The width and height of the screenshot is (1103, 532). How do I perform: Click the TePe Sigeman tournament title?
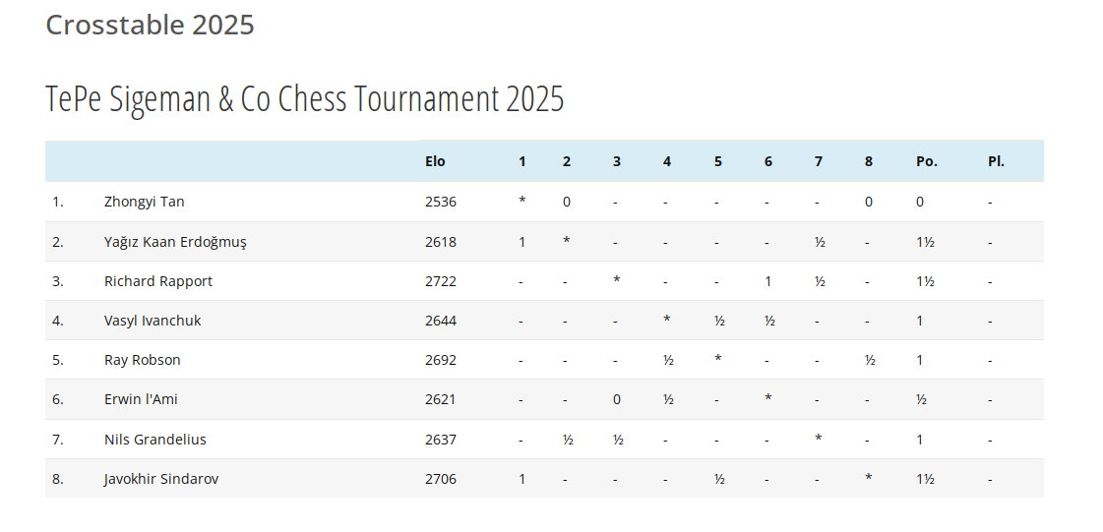[x=305, y=99]
